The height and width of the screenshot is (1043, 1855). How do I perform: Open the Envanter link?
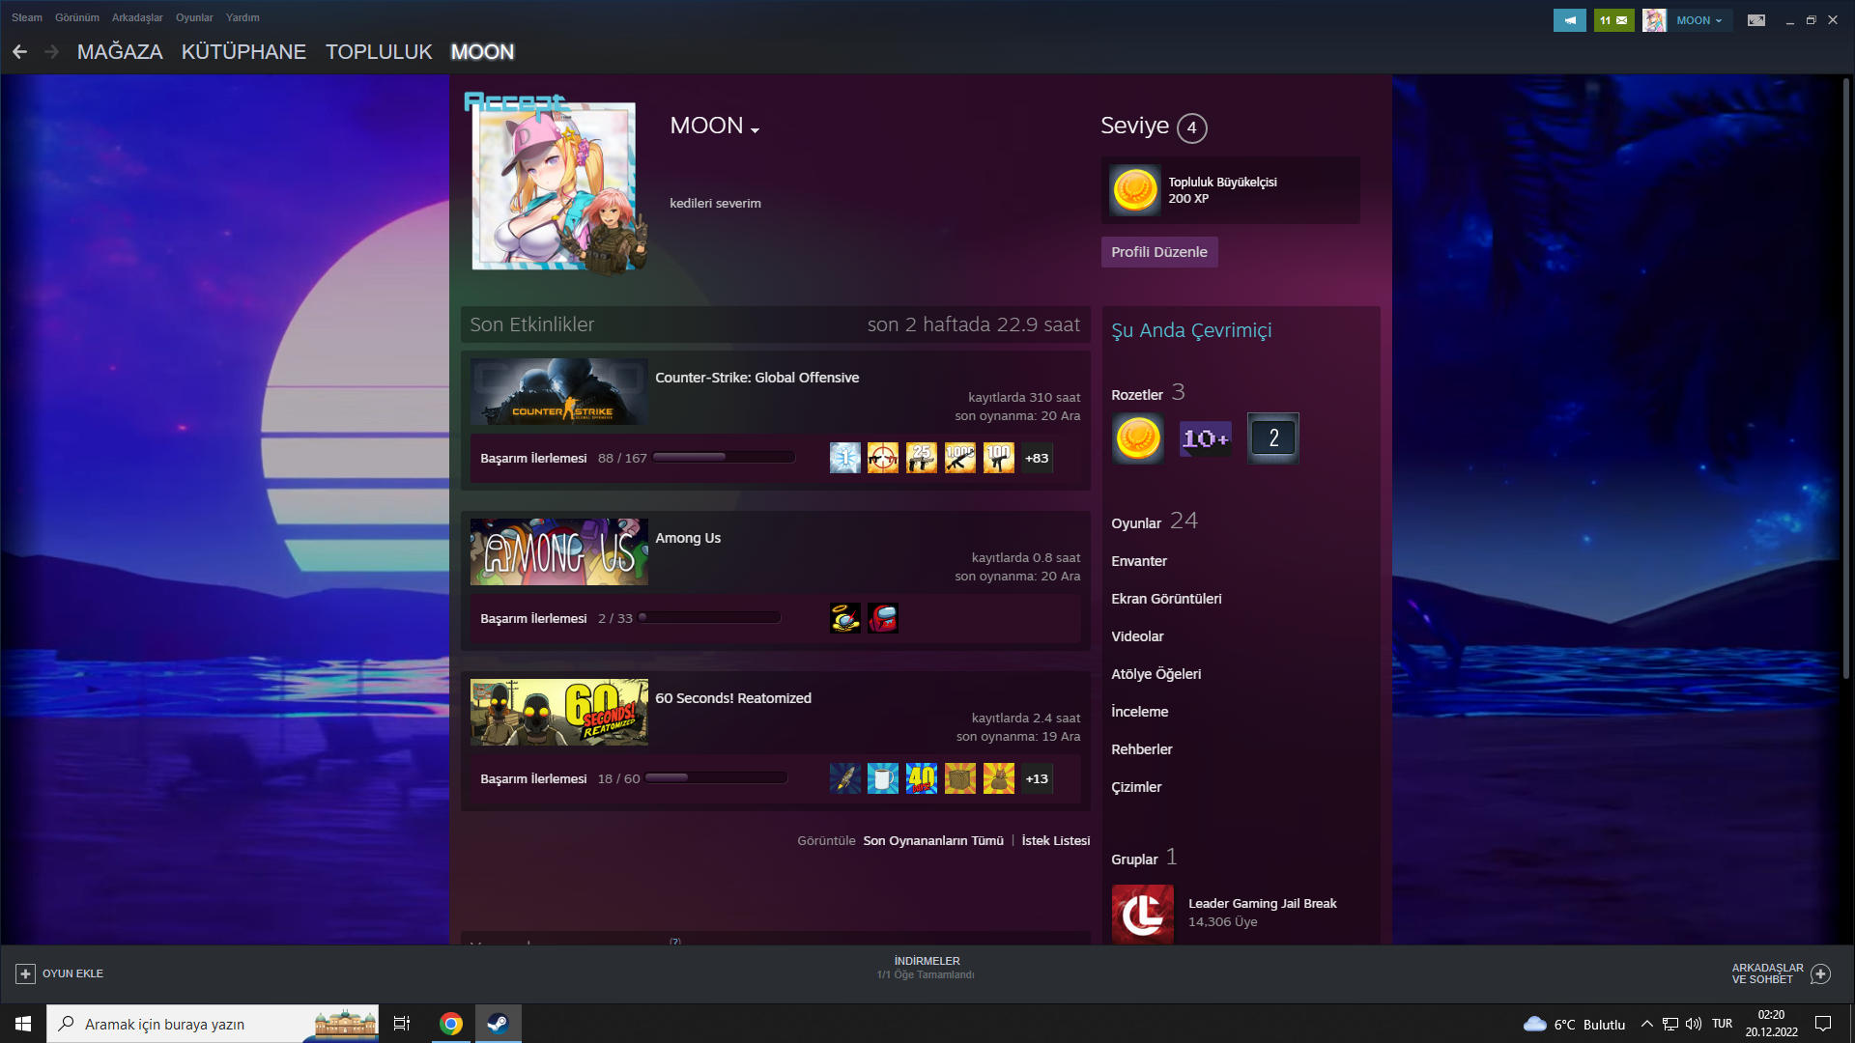[1139, 561]
